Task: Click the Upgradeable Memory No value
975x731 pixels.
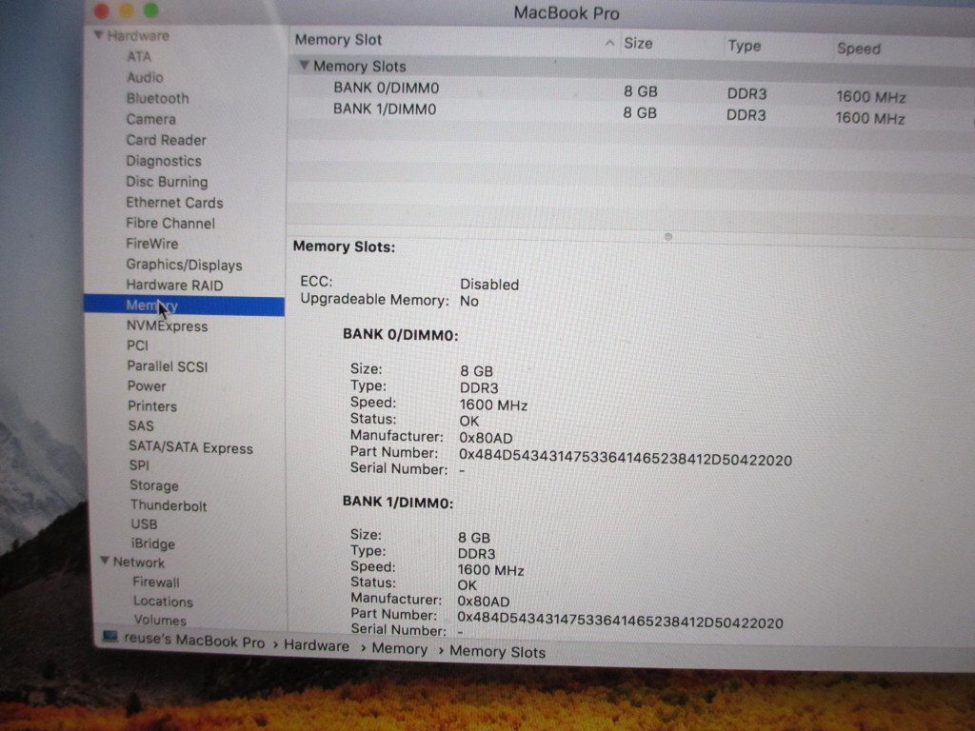Action: 468,301
